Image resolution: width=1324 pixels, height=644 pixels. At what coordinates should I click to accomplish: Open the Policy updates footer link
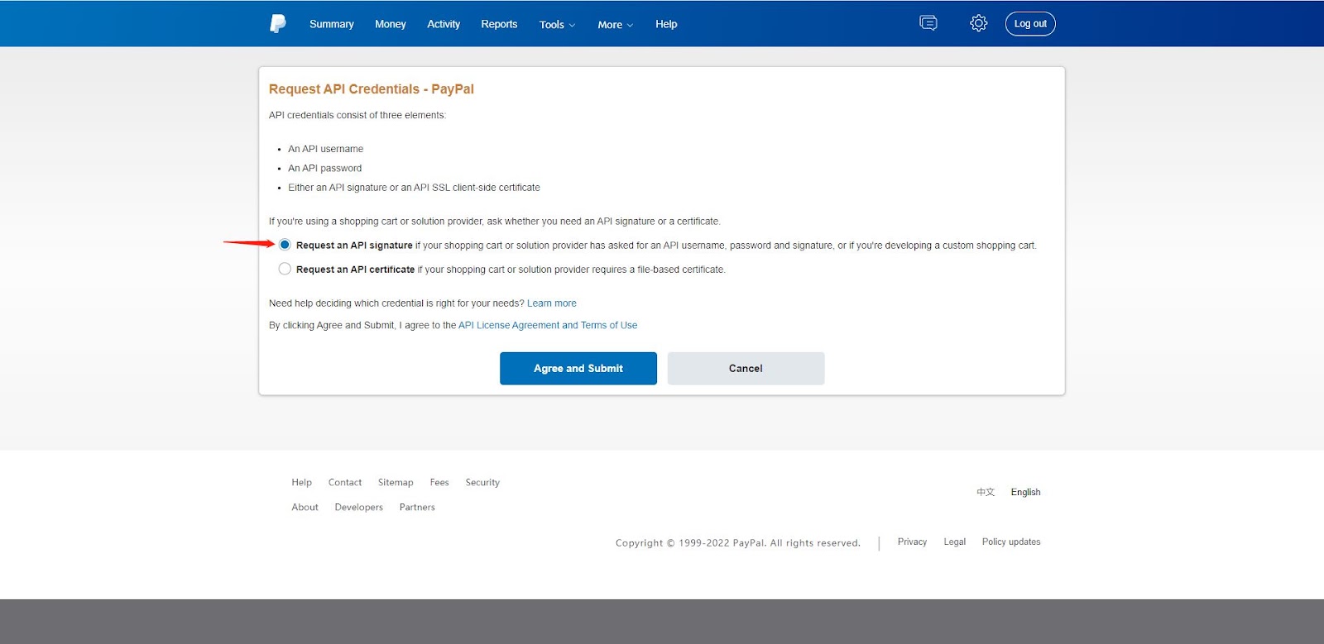[x=1011, y=542]
